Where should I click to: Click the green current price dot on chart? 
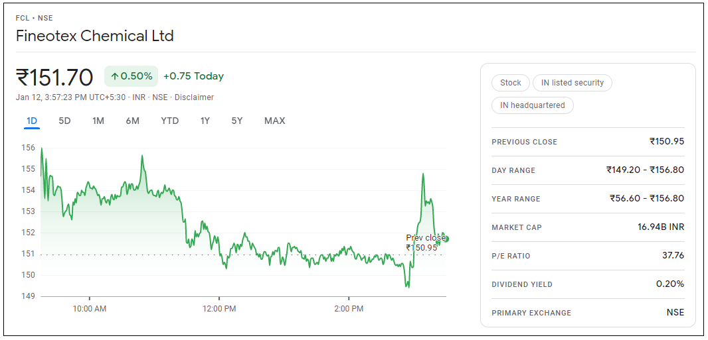[x=446, y=239]
